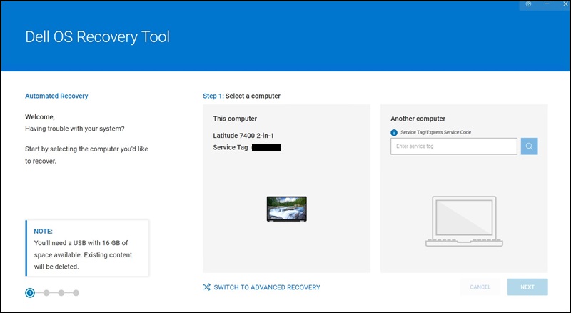Viewport: 571px width, 313px height.
Task: Select step 1 circle in progress indicator
Action: (x=30, y=292)
